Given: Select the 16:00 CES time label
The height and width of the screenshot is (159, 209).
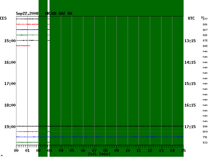Looking at the screenshot, I should tap(10, 62).
